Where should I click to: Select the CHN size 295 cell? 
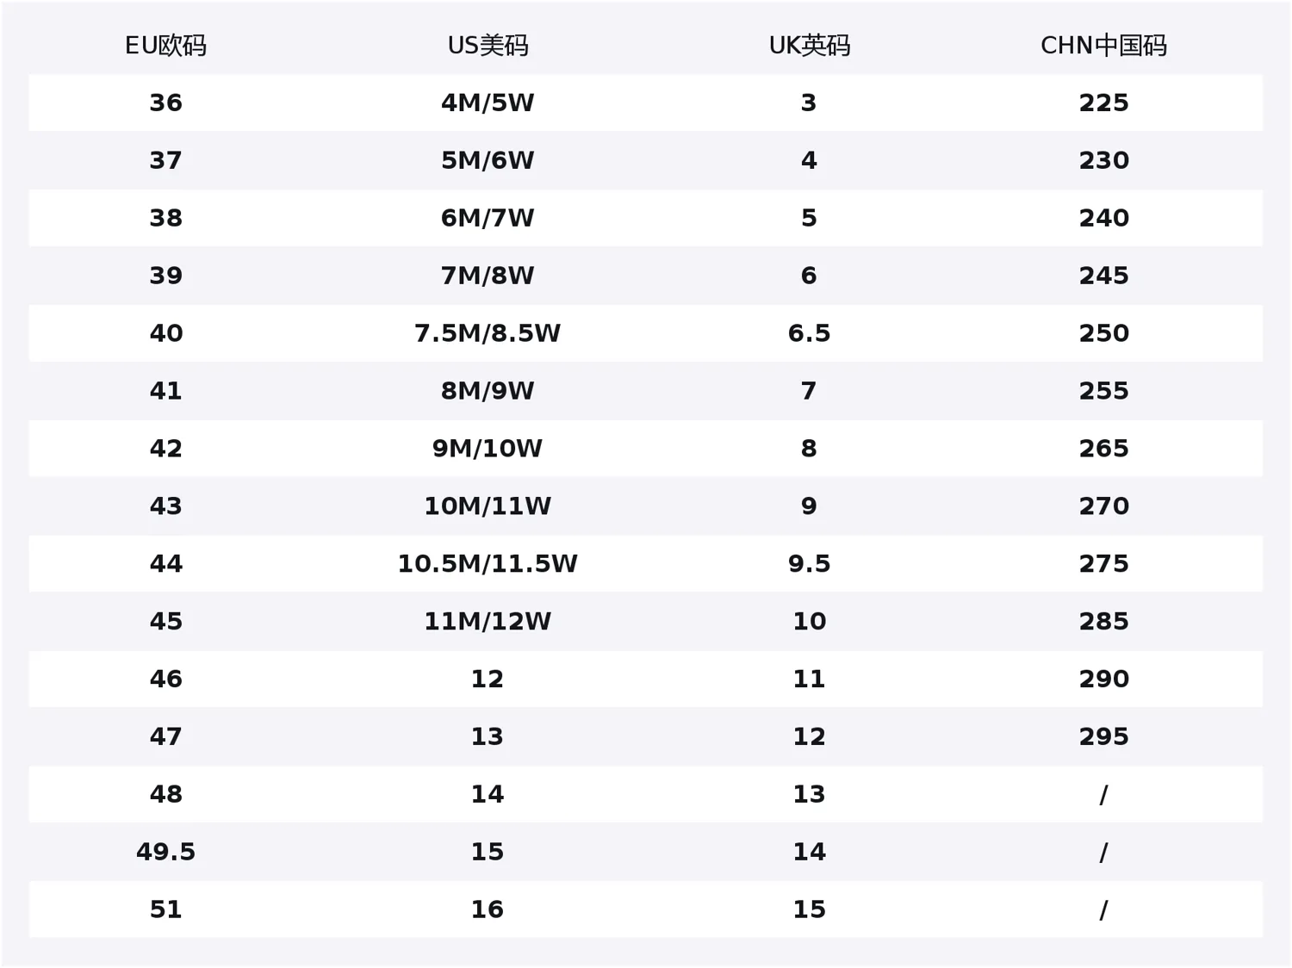1103,737
